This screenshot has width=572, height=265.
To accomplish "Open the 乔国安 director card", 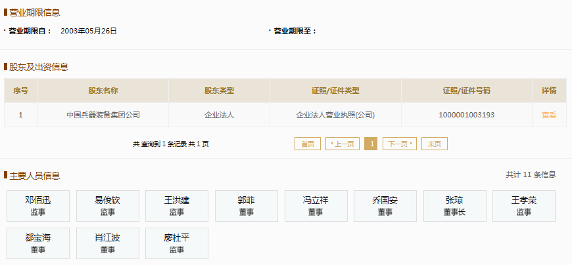I will (385, 206).
